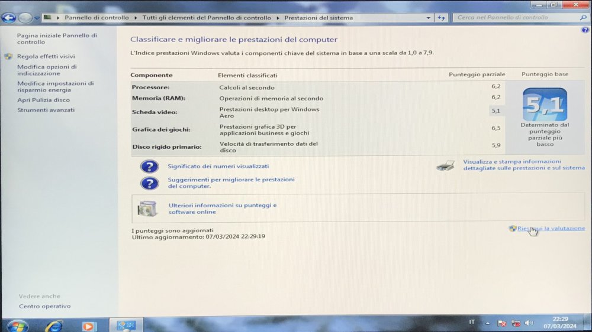
Task: Click the question mark icon beside 'Suggerimenti per migliorare'
Action: click(149, 183)
